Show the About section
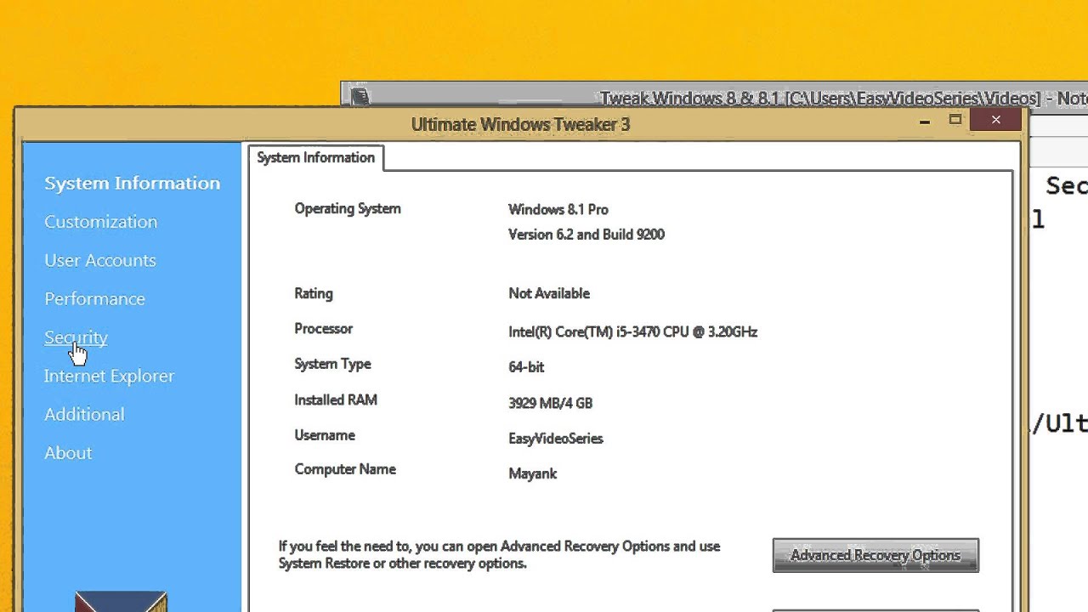 tap(68, 453)
